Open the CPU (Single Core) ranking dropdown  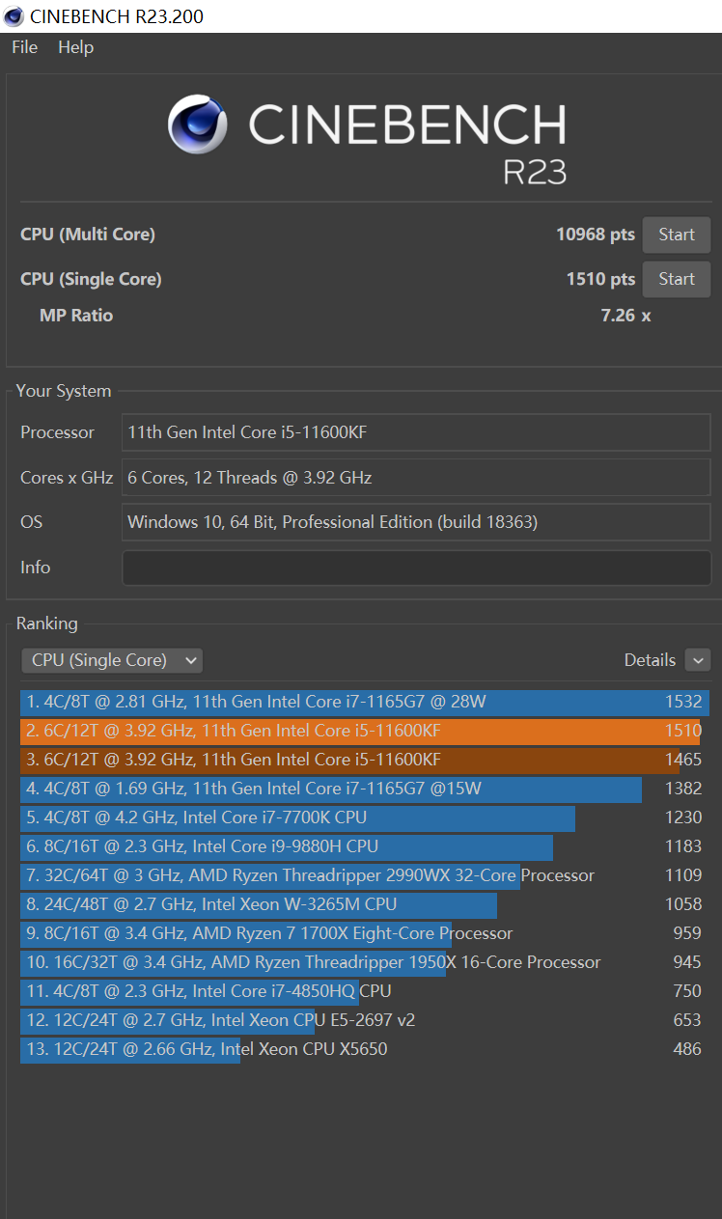112,660
